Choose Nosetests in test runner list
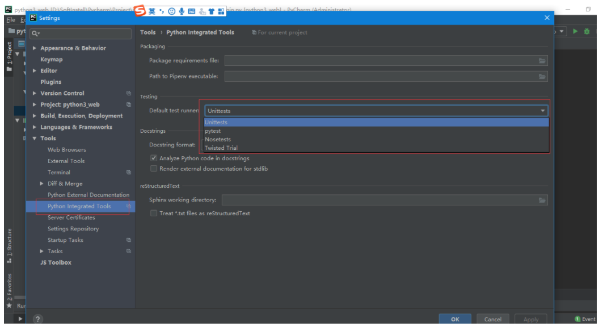The width and height of the screenshot is (603, 331). [377, 140]
